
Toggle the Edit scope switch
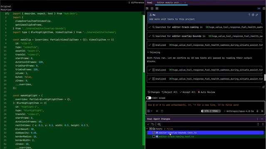pos(149,98)
